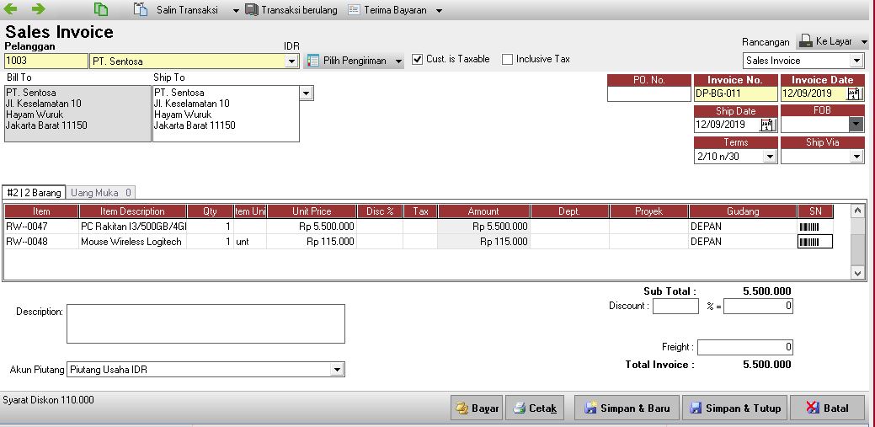Click the SN barcode for RW--0047
875x427 pixels.
tap(809, 227)
